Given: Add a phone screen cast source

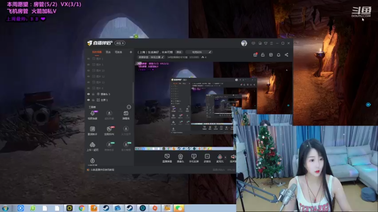Looking at the screenshot, I should (x=194, y=158).
